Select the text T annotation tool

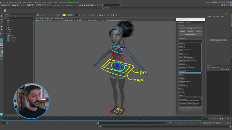pos(46,15)
